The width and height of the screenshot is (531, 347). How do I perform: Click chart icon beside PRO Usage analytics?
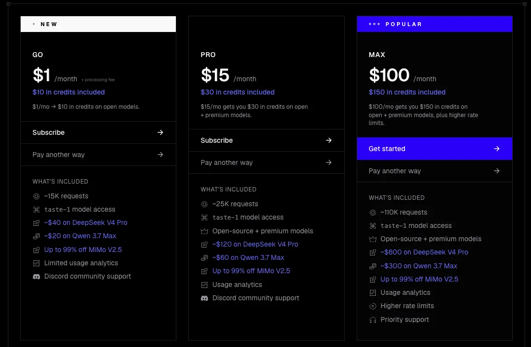pyautogui.click(x=204, y=285)
